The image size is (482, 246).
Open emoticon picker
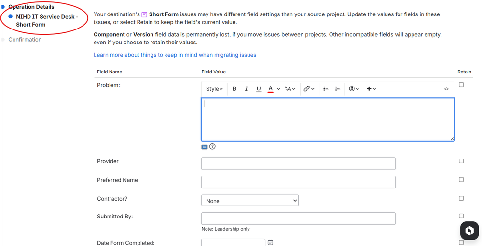pos(354,88)
